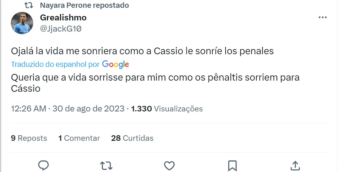The image size is (341, 172).
Task: Click the original Spanish tweet text
Action: [142, 51]
